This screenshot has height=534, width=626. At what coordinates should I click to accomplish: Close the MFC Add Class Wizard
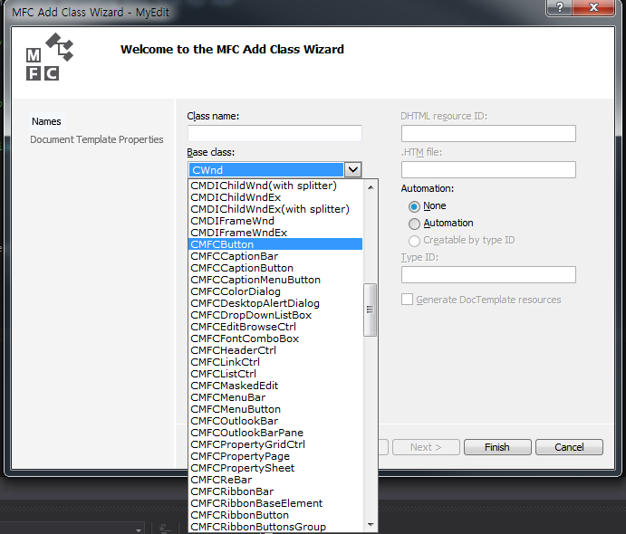593,7
